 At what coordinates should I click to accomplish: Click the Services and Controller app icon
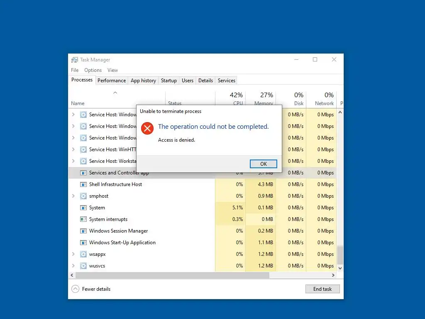point(83,173)
